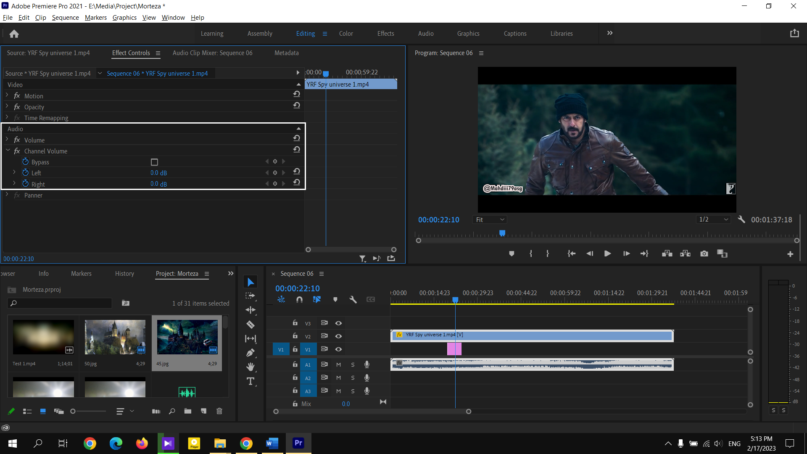Step forward one frame

(626, 253)
